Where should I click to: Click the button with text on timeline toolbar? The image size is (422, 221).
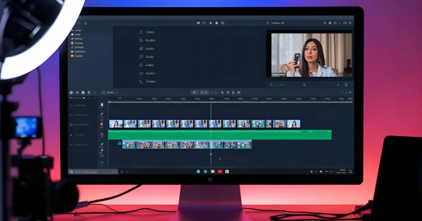[x=109, y=92]
